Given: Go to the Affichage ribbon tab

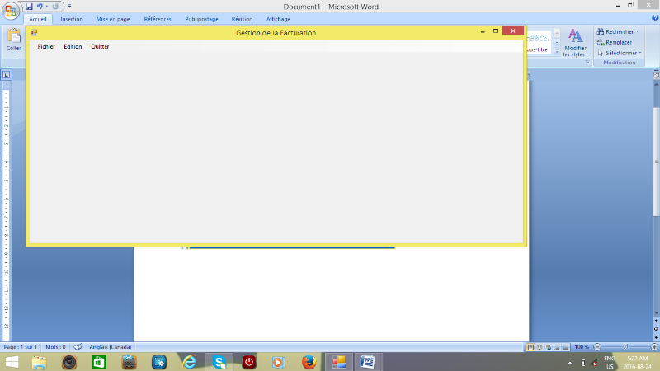Looking at the screenshot, I should (278, 19).
